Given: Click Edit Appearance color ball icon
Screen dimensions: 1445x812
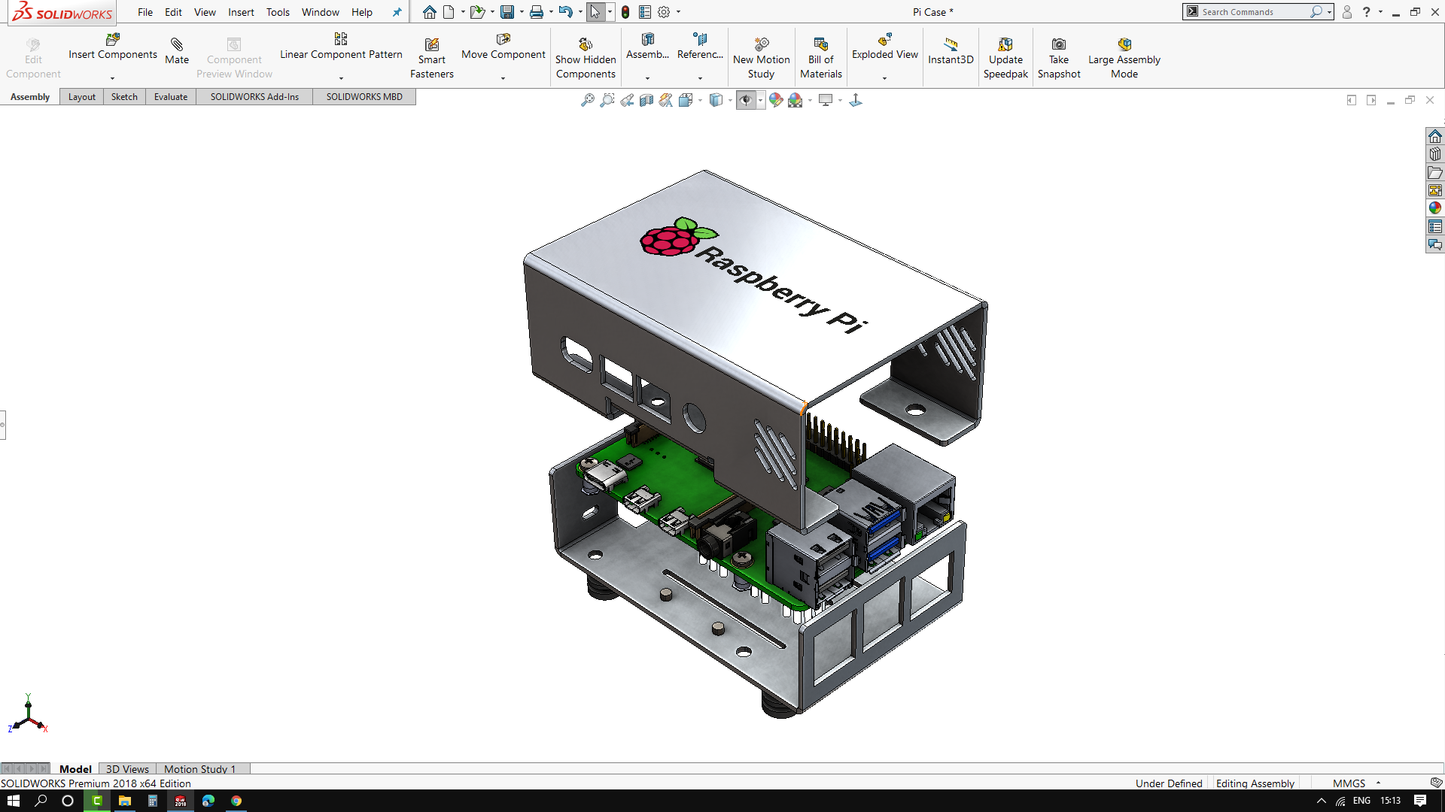Looking at the screenshot, I should click(776, 100).
